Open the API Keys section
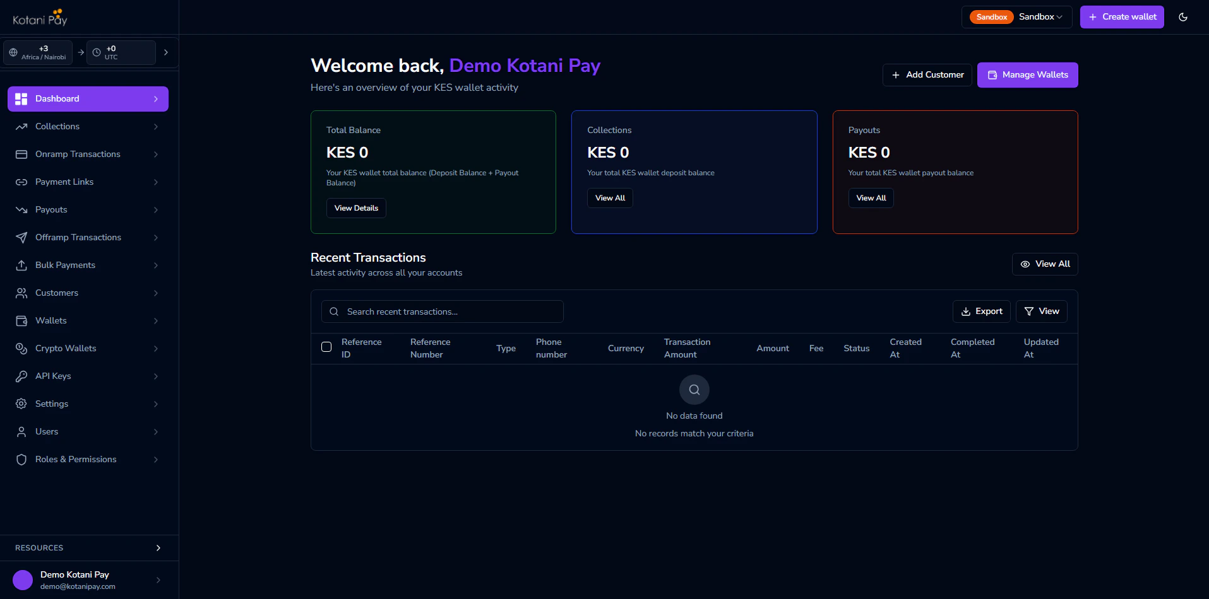Image resolution: width=1209 pixels, height=599 pixels. 53,376
